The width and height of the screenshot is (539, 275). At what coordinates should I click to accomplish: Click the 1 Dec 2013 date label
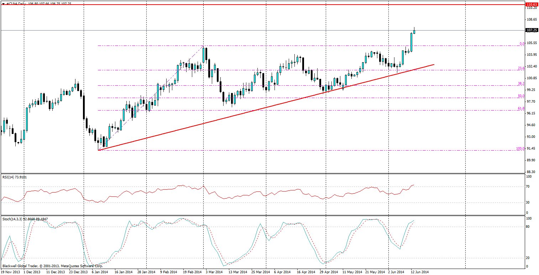pyautogui.click(x=32, y=272)
